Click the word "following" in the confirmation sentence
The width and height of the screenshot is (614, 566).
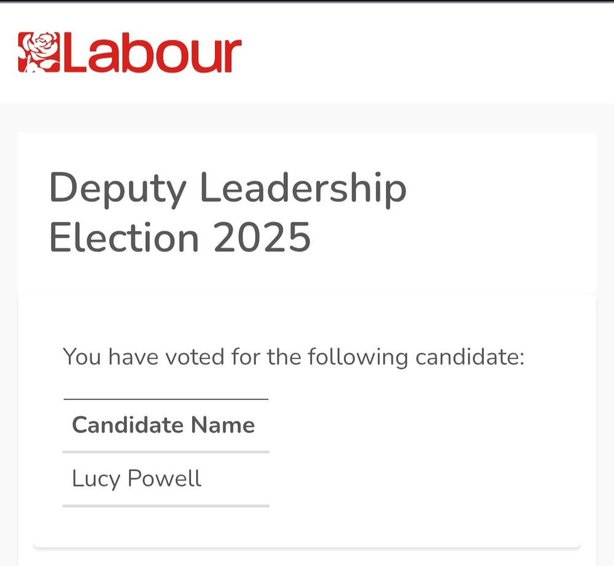[x=357, y=357]
